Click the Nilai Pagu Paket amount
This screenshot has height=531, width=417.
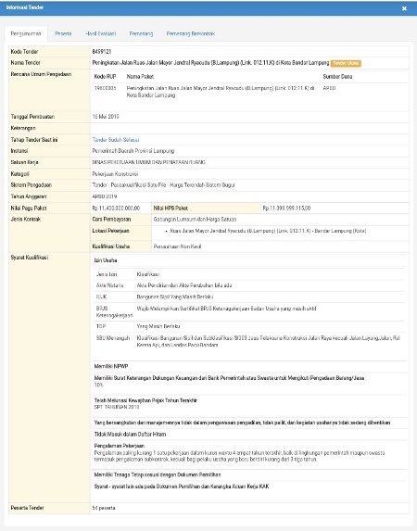pos(116,208)
